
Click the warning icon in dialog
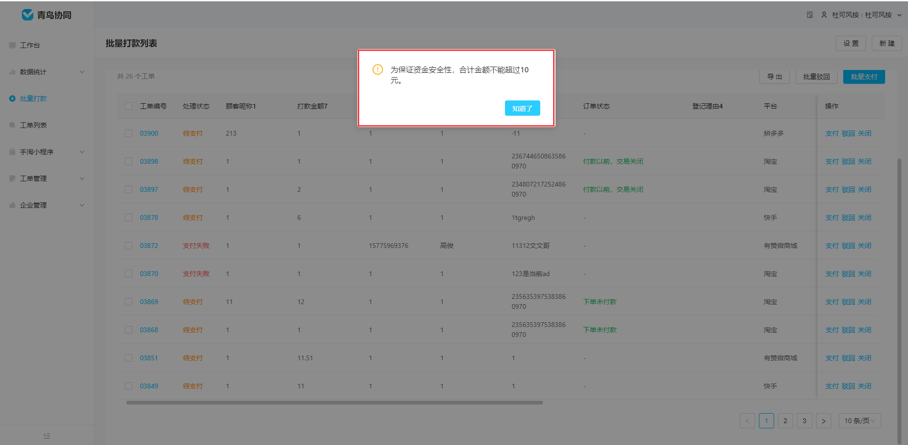[x=378, y=69]
